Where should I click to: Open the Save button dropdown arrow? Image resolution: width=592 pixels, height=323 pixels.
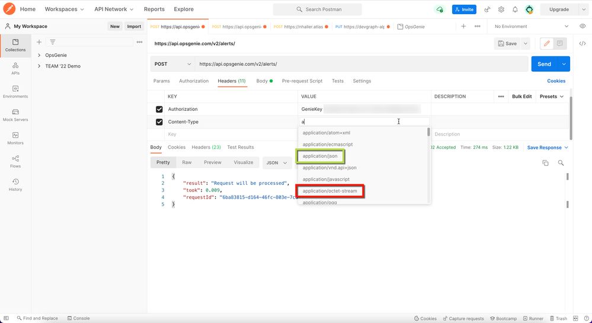(x=525, y=43)
